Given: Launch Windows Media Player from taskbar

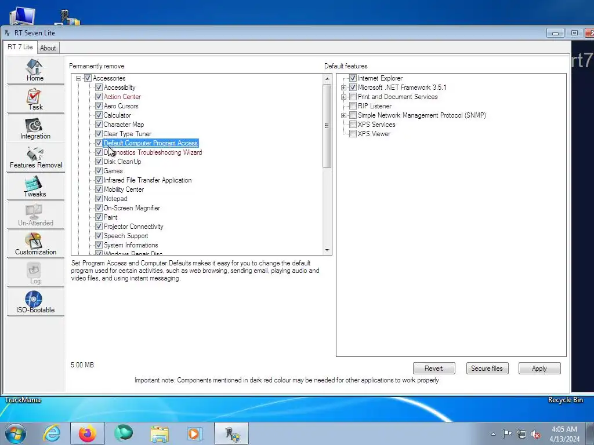Looking at the screenshot, I should tap(195, 433).
